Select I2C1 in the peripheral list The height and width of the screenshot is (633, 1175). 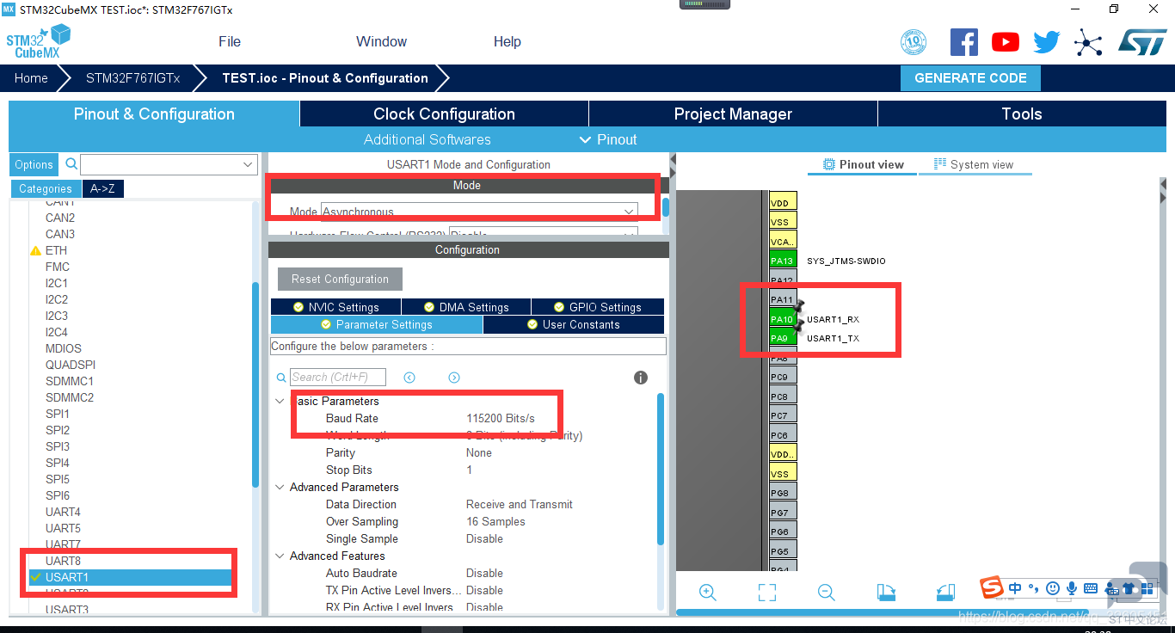click(x=57, y=283)
